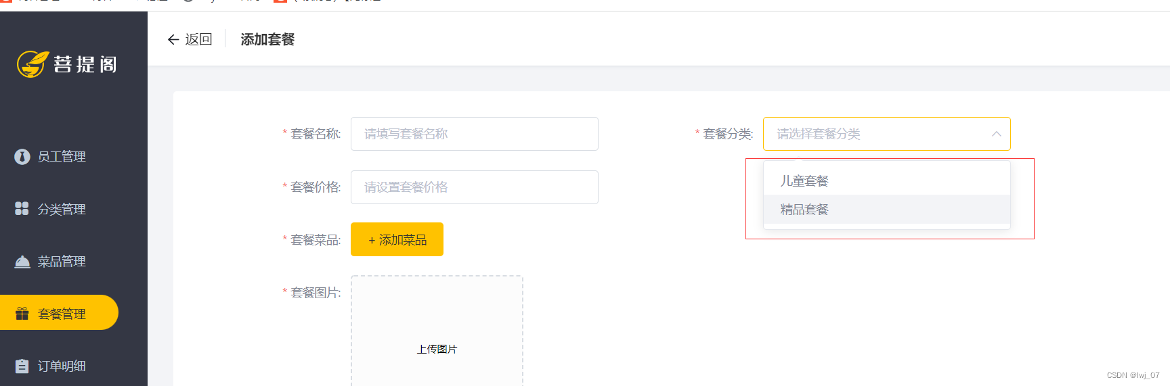Click the 订单明细 clipboard icon
Viewport: 1170px width, 386px height.
click(x=22, y=366)
